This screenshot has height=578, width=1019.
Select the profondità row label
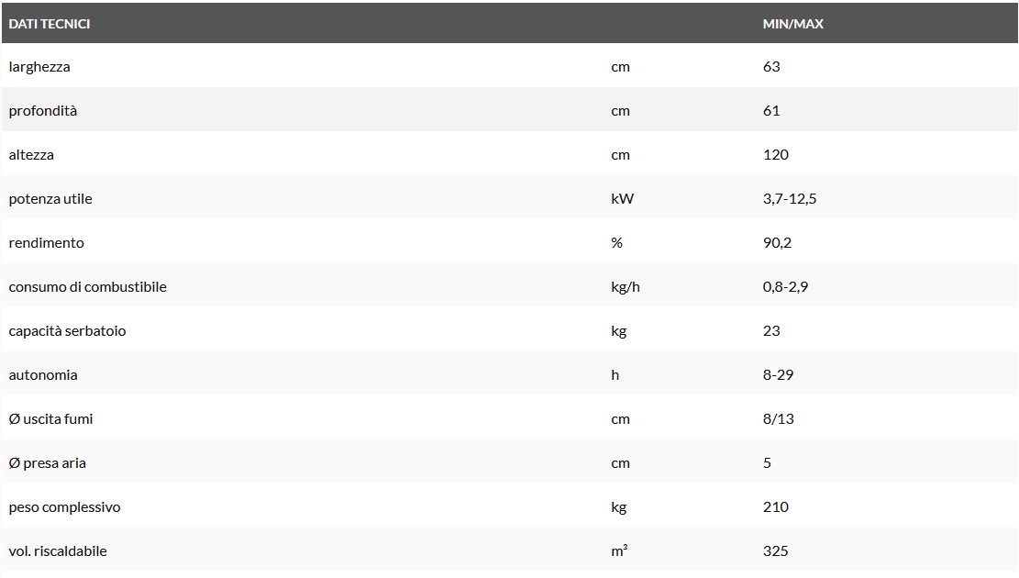click(43, 111)
